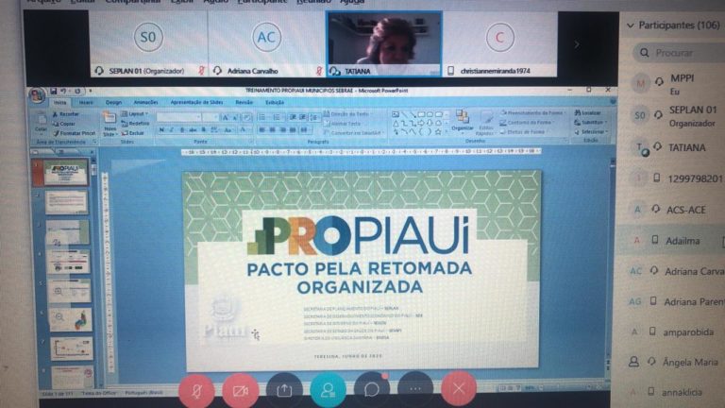
Task: Toggle align text left
Action: point(262,130)
